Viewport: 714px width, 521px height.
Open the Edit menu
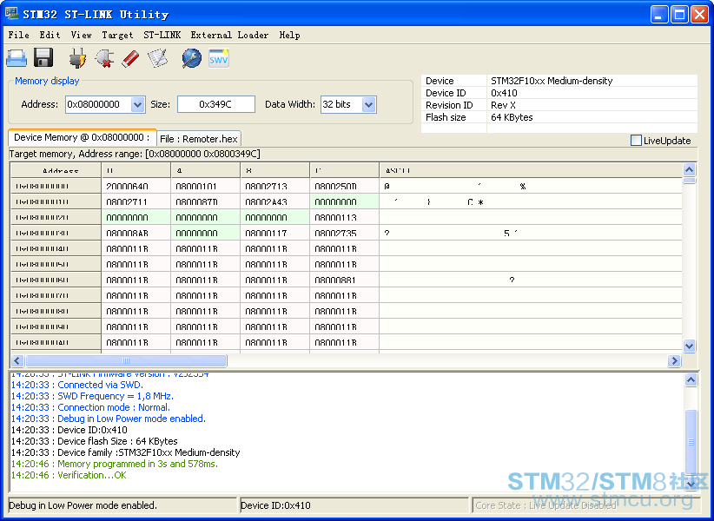coord(50,35)
